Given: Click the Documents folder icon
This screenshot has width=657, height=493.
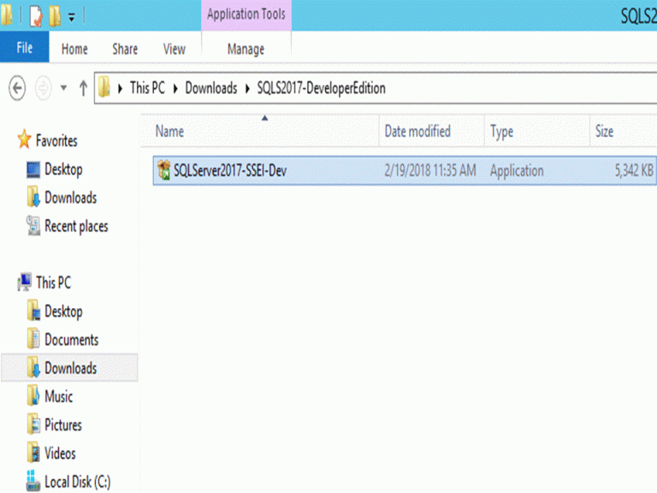Looking at the screenshot, I should pyautogui.click(x=33, y=339).
